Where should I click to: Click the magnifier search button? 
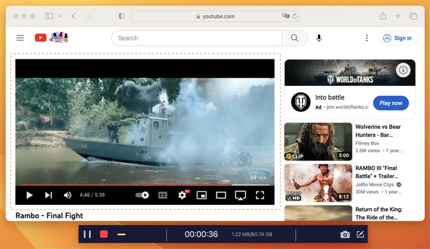pos(295,38)
